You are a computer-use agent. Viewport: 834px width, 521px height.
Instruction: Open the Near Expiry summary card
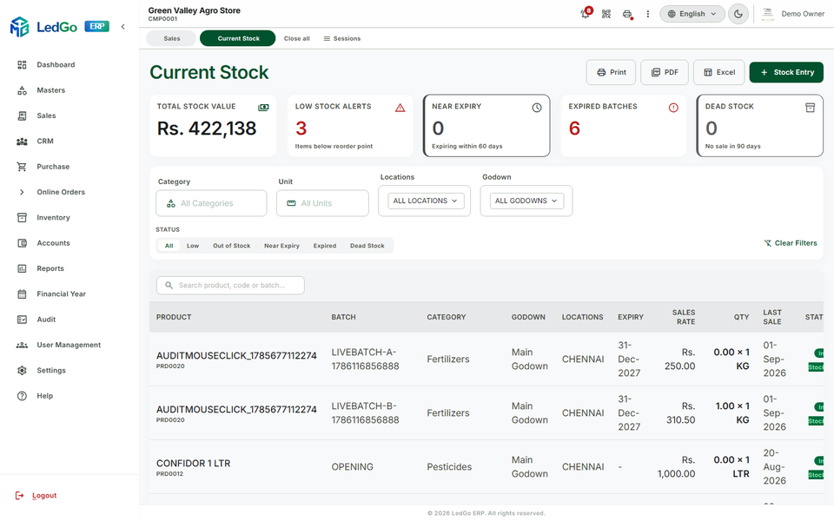click(486, 126)
